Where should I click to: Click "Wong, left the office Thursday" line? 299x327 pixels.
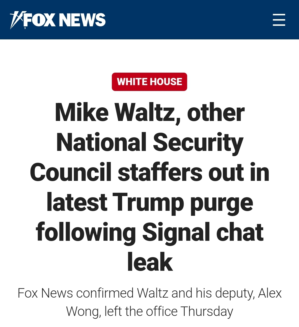click(149, 311)
